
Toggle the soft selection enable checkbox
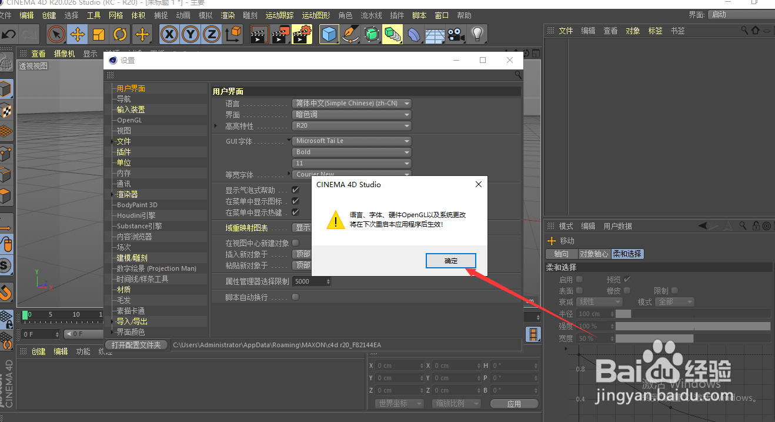click(580, 279)
